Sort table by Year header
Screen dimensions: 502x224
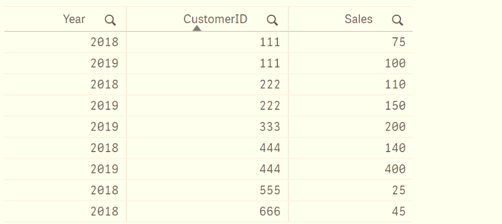click(74, 20)
